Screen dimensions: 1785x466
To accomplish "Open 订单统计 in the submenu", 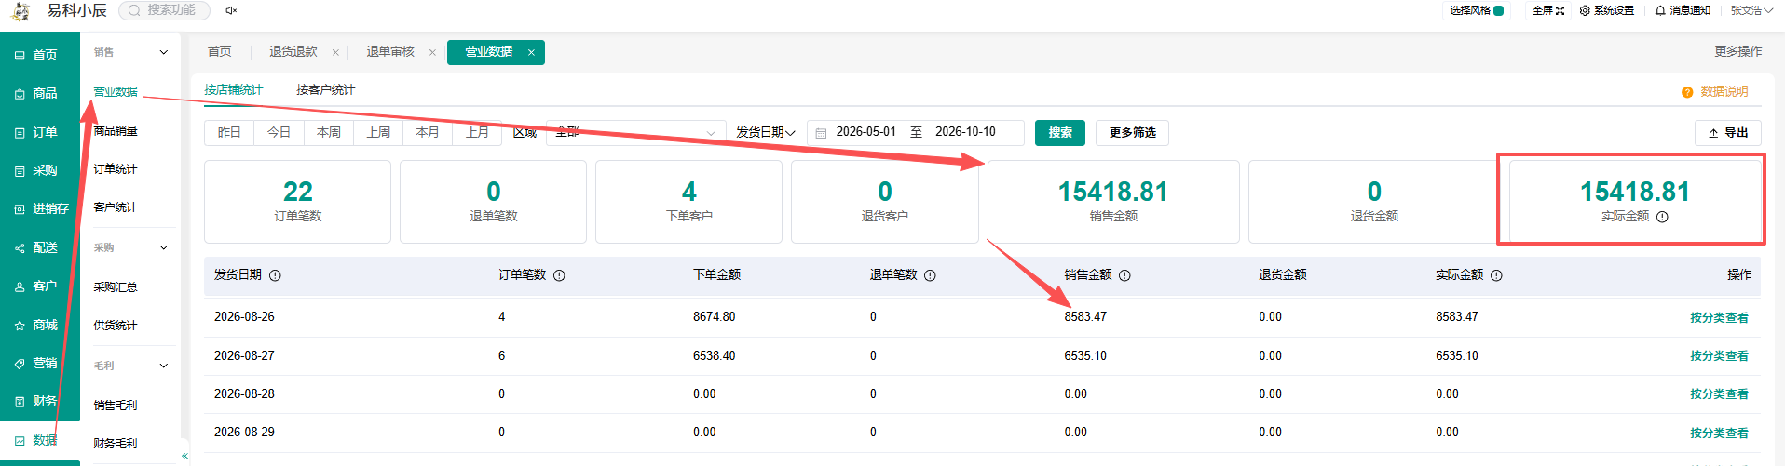I will click(116, 169).
